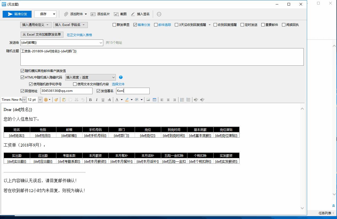Insert a table using the table icon
Viewport: 337px width, 219px height.
coord(155,100)
